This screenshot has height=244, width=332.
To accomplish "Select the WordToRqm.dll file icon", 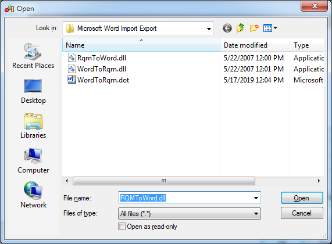I will (72, 69).
